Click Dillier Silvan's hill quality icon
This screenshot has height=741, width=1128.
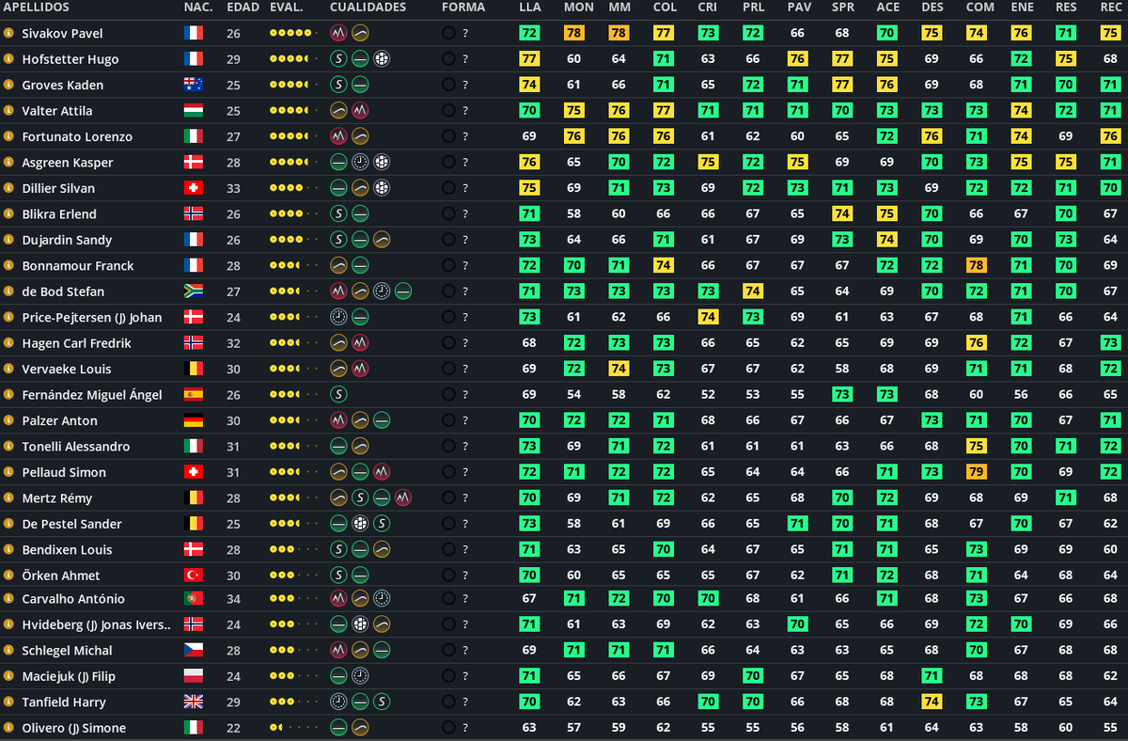[x=360, y=188]
